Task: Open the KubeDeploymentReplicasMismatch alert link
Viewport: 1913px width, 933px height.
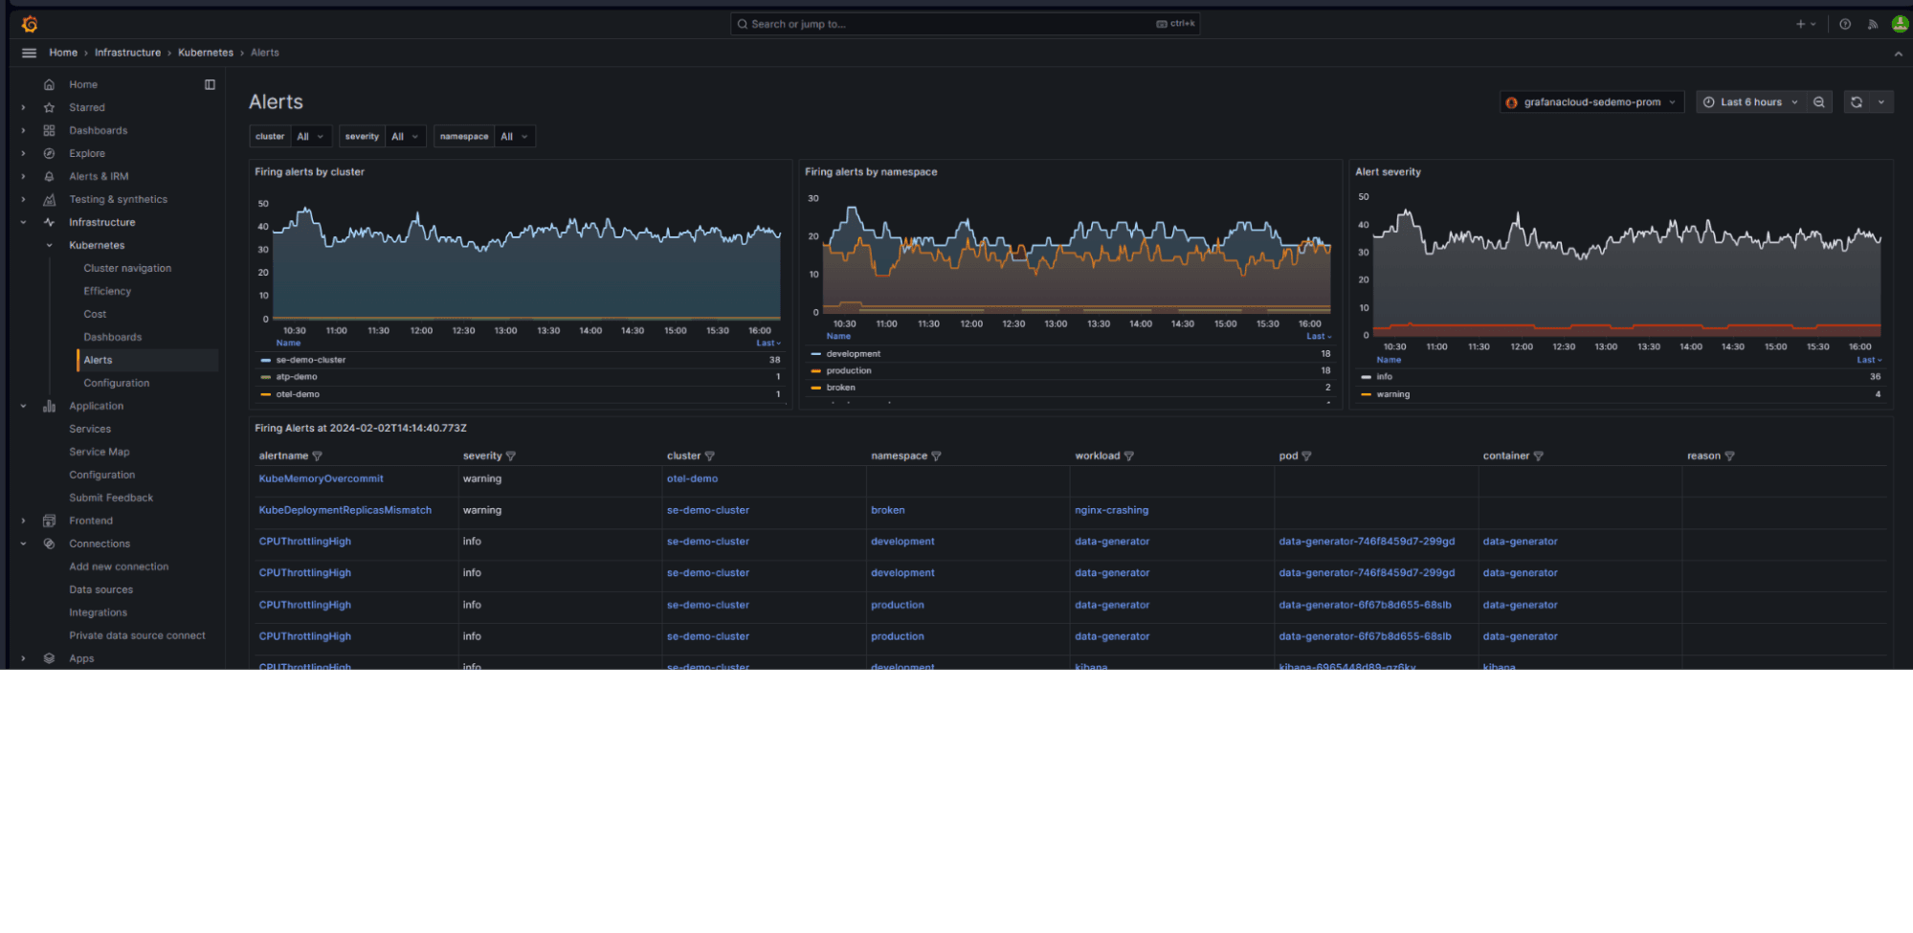Action: point(345,510)
